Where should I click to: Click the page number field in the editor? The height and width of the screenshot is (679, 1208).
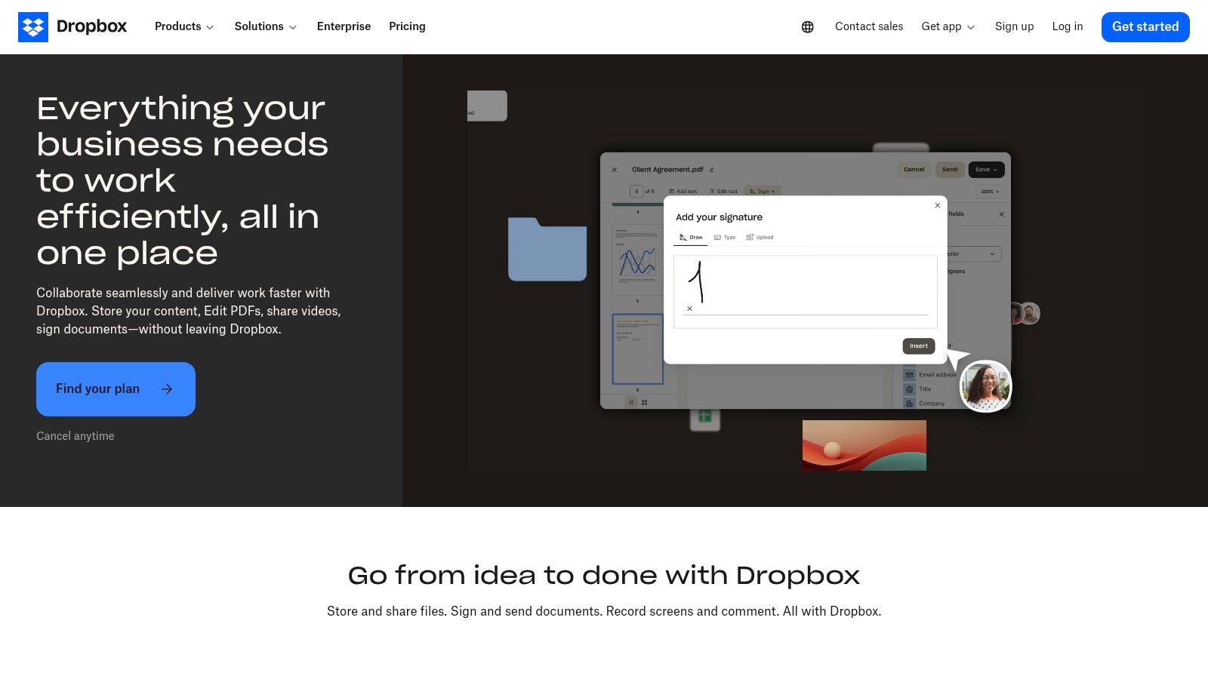click(x=636, y=192)
